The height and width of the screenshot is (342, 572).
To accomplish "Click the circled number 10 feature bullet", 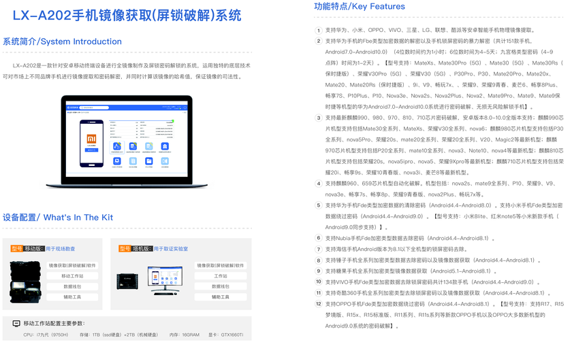I will [319, 282].
